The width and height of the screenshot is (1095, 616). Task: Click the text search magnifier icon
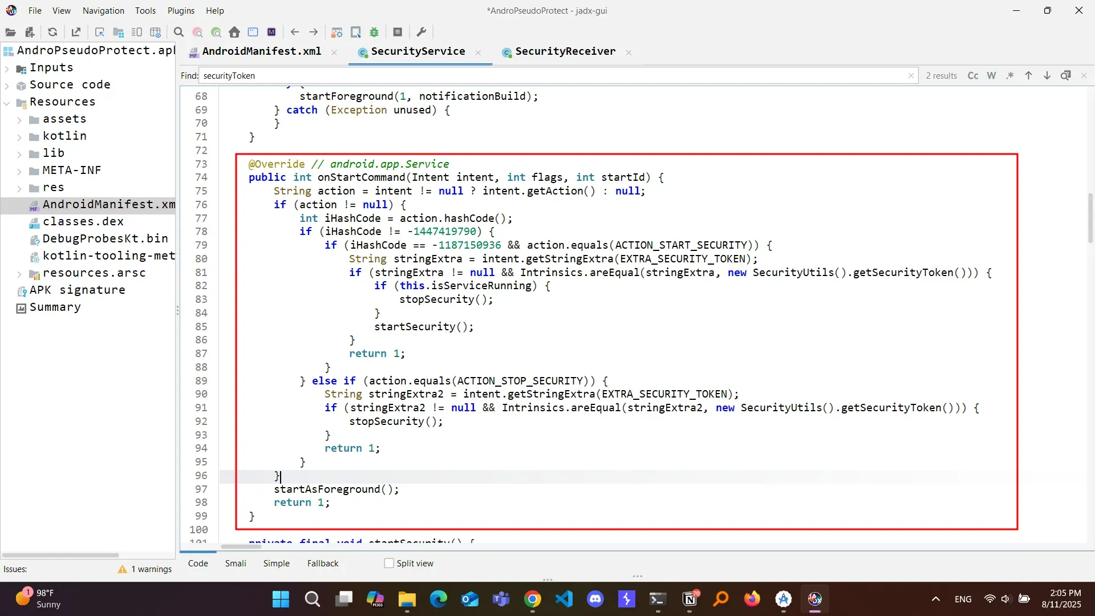pyautogui.click(x=179, y=32)
